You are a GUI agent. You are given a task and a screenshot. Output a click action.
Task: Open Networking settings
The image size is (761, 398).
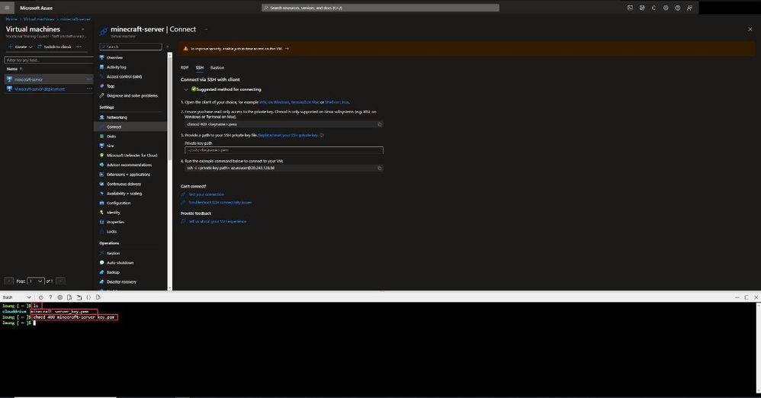[117, 117]
